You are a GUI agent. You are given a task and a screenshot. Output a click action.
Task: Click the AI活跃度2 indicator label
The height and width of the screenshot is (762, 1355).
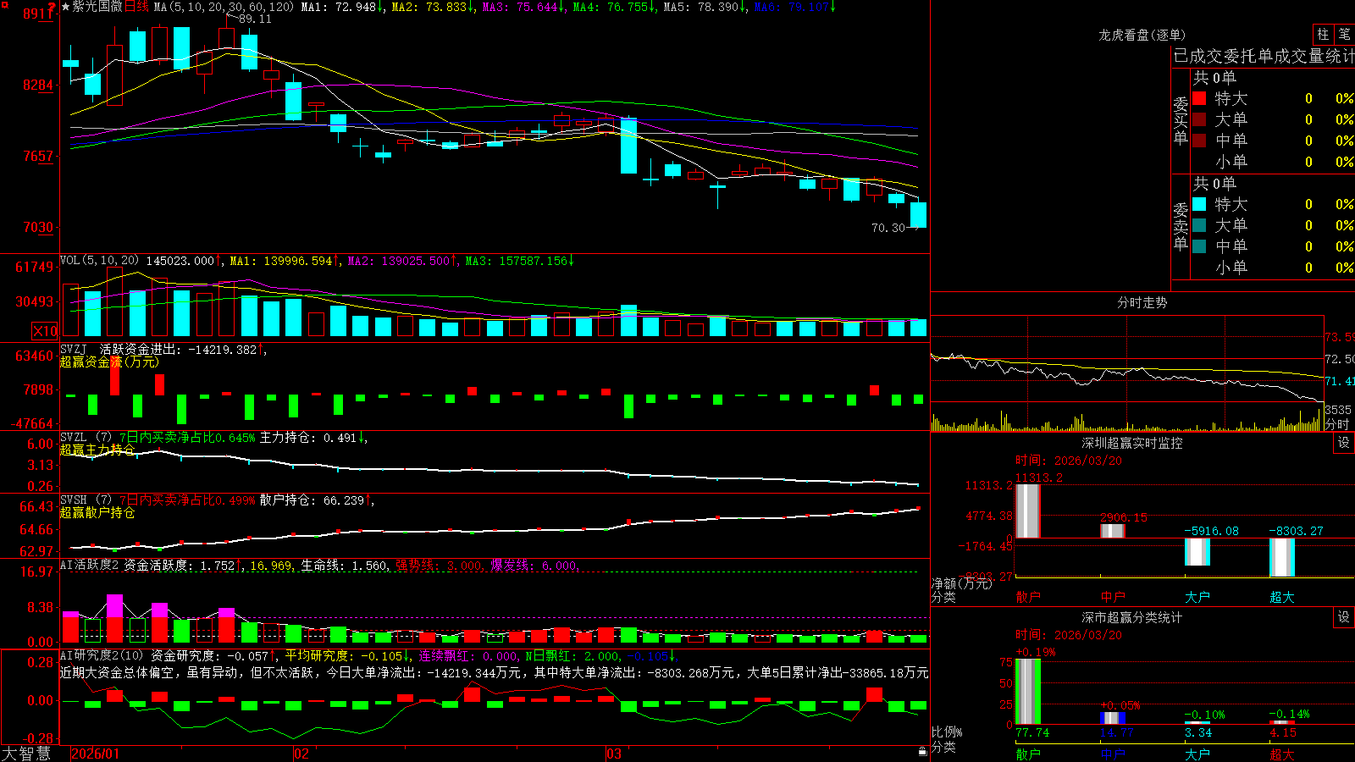(x=90, y=566)
